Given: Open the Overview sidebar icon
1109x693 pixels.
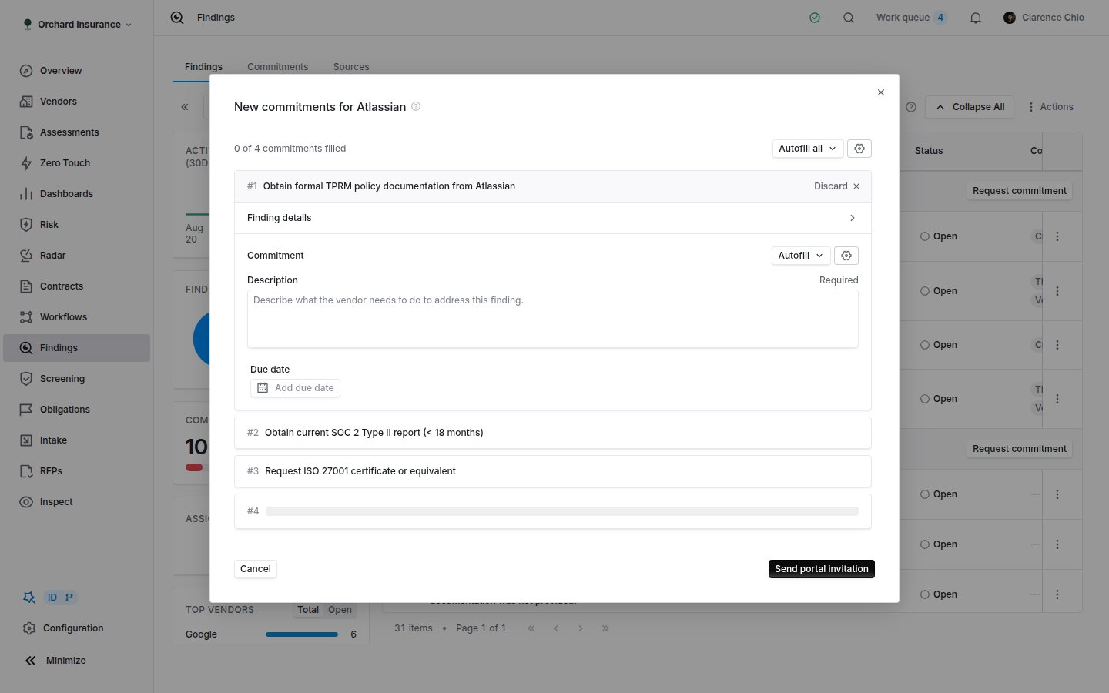Looking at the screenshot, I should coord(26,71).
